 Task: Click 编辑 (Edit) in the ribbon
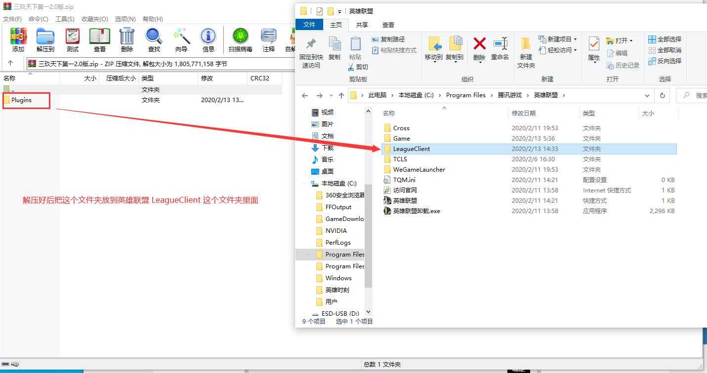[617, 53]
